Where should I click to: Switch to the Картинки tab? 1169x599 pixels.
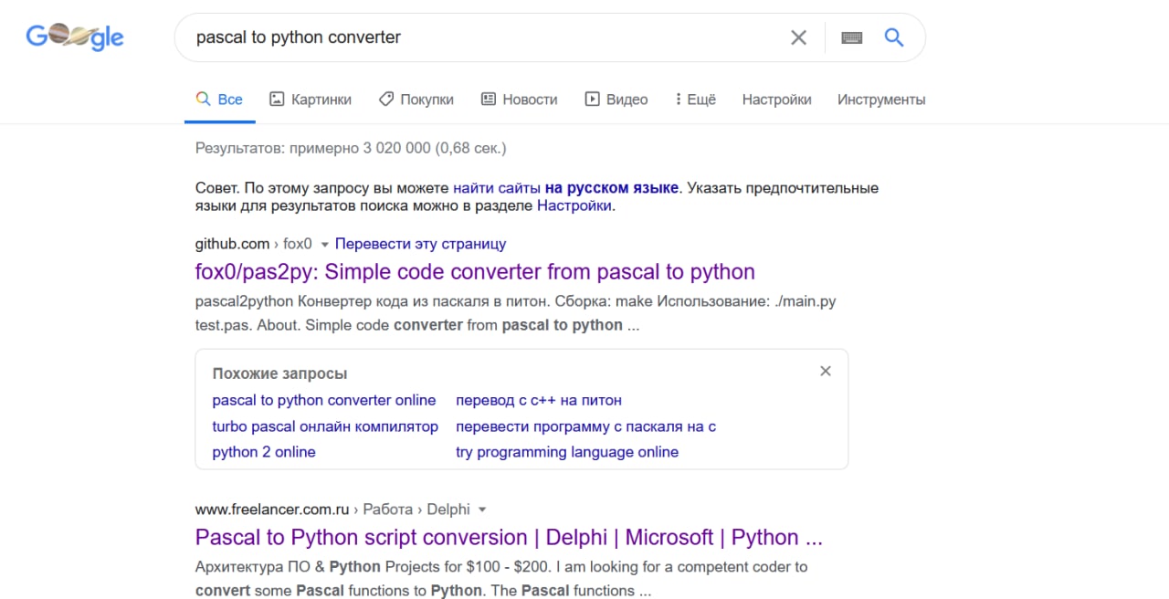pyautogui.click(x=311, y=100)
